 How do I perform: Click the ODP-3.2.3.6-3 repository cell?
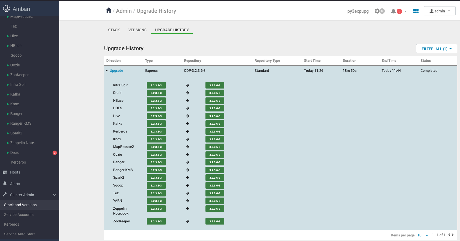[x=195, y=71]
